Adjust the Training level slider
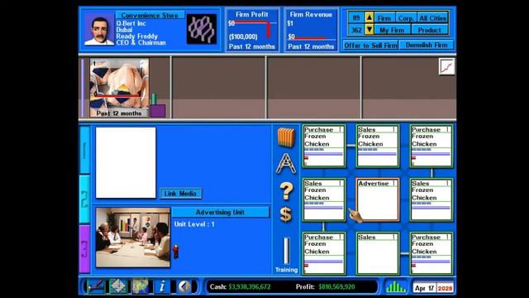Viewport: 529px width, 298px height. coord(286,251)
